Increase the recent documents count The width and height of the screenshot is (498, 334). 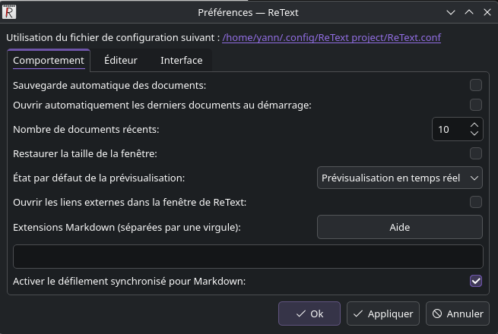pos(474,124)
